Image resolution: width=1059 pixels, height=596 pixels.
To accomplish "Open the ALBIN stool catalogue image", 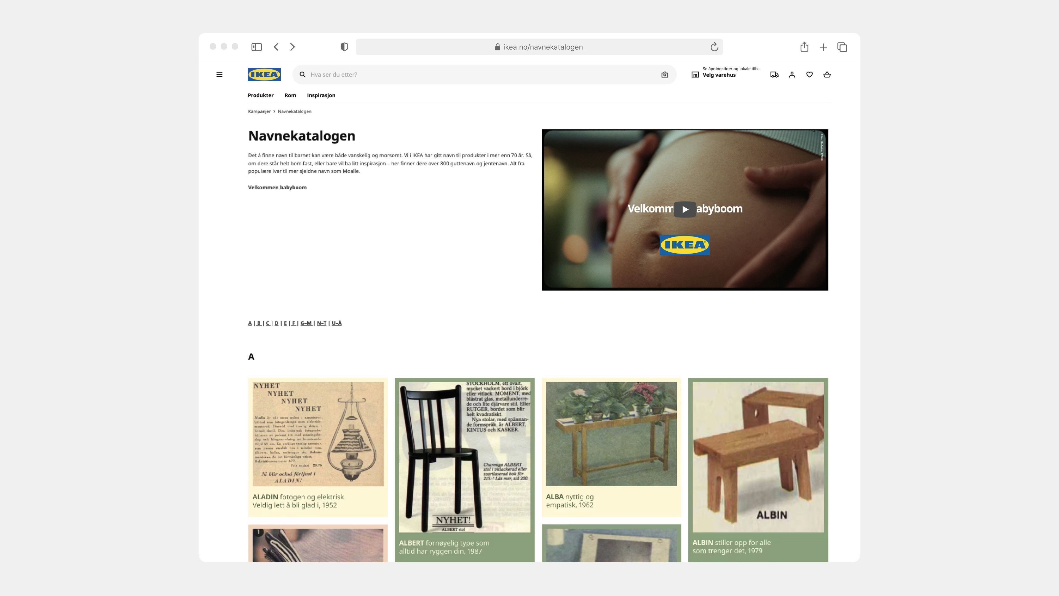I will [758, 457].
